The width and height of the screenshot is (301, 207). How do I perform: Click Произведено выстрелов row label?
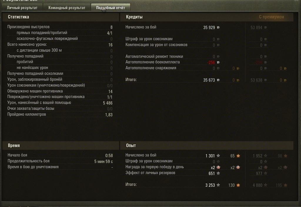tap(29, 27)
